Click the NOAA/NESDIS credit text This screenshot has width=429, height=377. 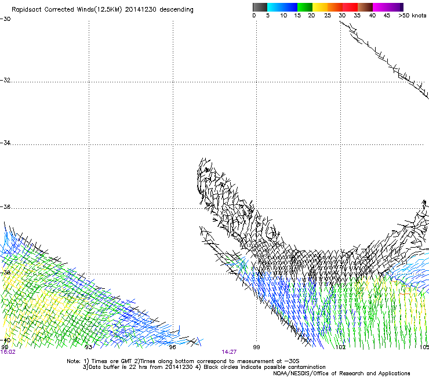(341, 374)
